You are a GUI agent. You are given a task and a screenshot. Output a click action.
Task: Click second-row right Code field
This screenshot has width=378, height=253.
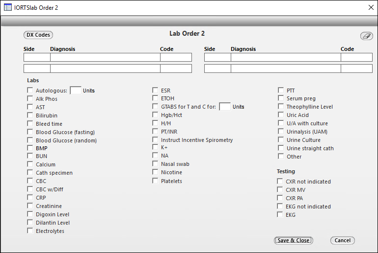pos(356,69)
